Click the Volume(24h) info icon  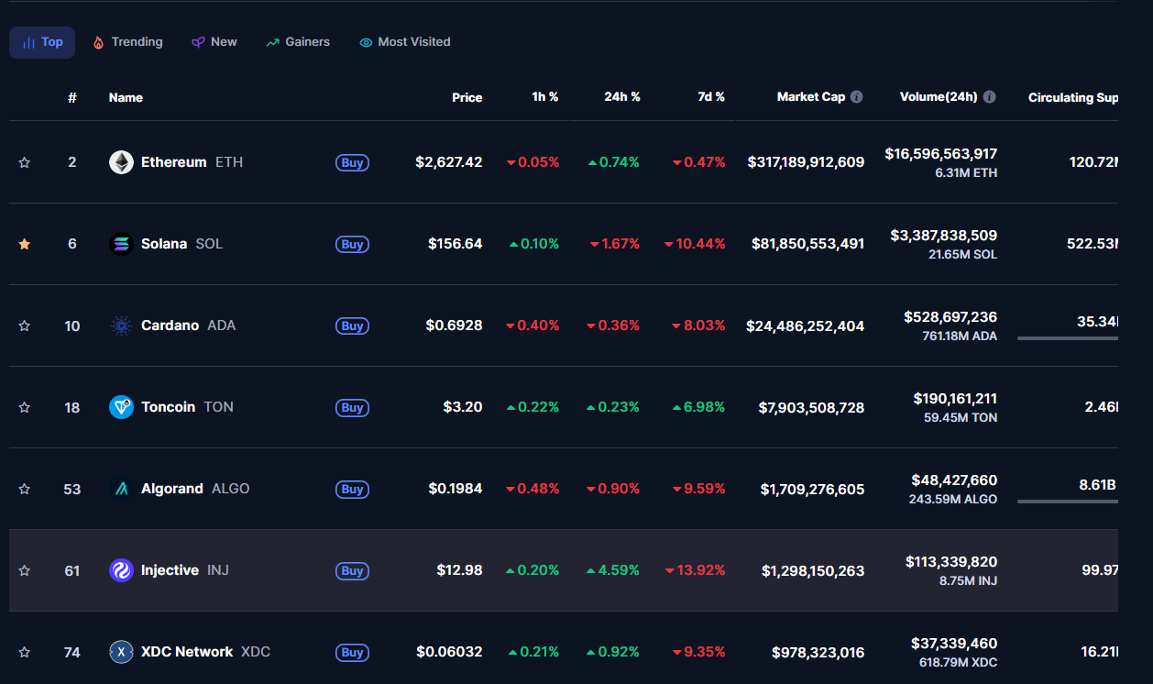(990, 97)
